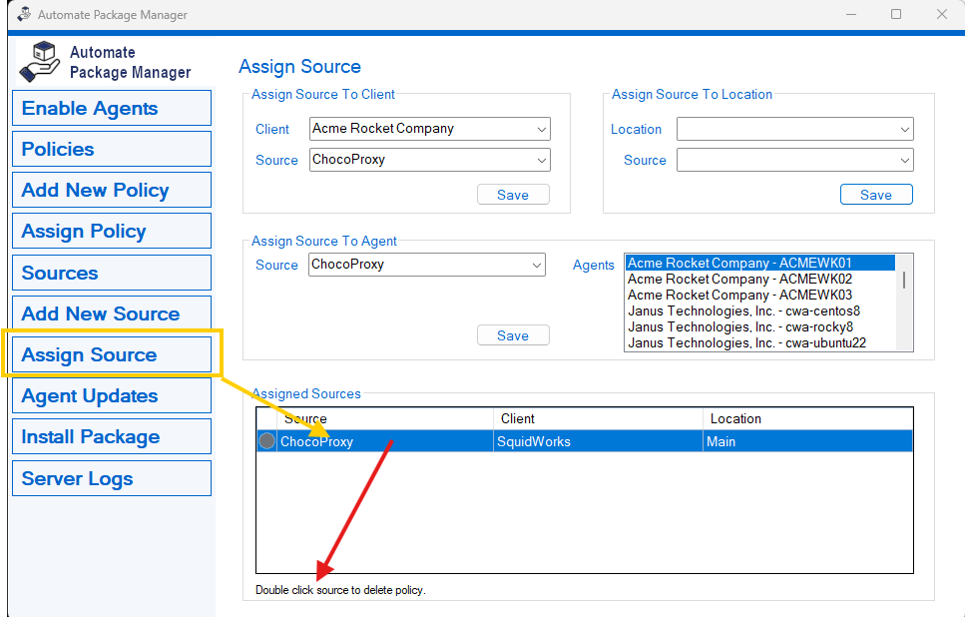
Task: Select Add New Source in sidebar
Action: coord(111,313)
